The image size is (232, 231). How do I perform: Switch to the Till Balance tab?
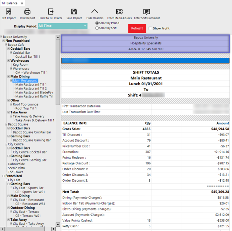point(9,3)
